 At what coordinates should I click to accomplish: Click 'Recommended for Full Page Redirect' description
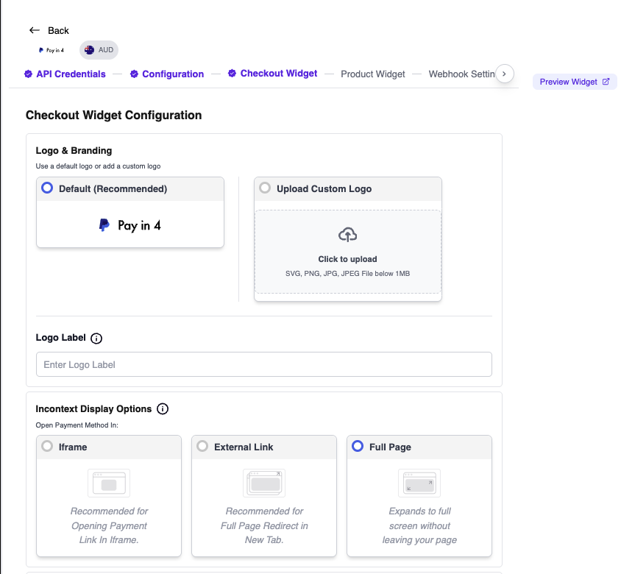point(264,525)
